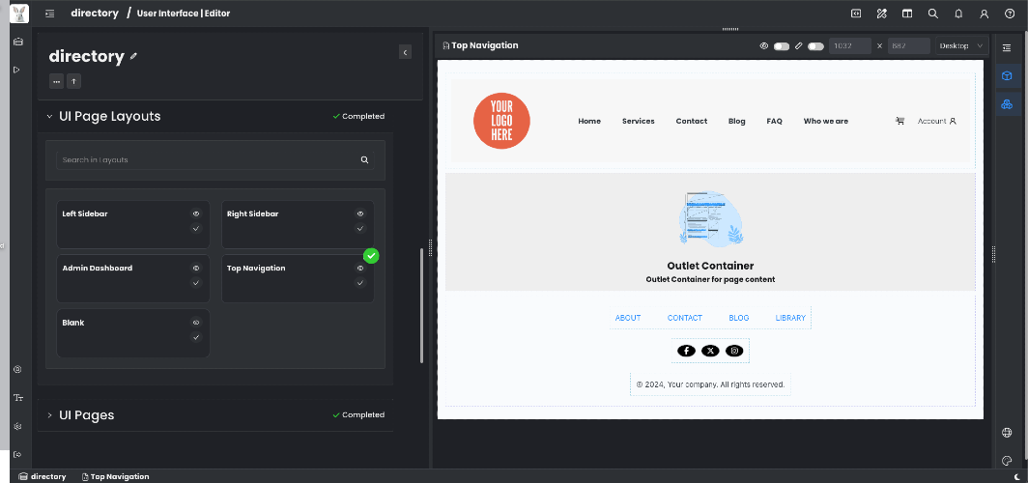Click the Top Navigation item in the bottom bar

[115, 476]
